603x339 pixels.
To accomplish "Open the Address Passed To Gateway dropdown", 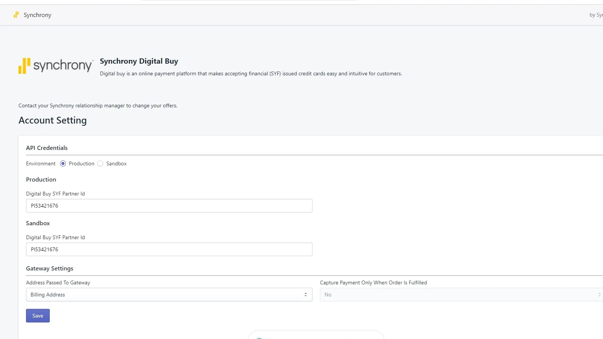I will 169,295.
